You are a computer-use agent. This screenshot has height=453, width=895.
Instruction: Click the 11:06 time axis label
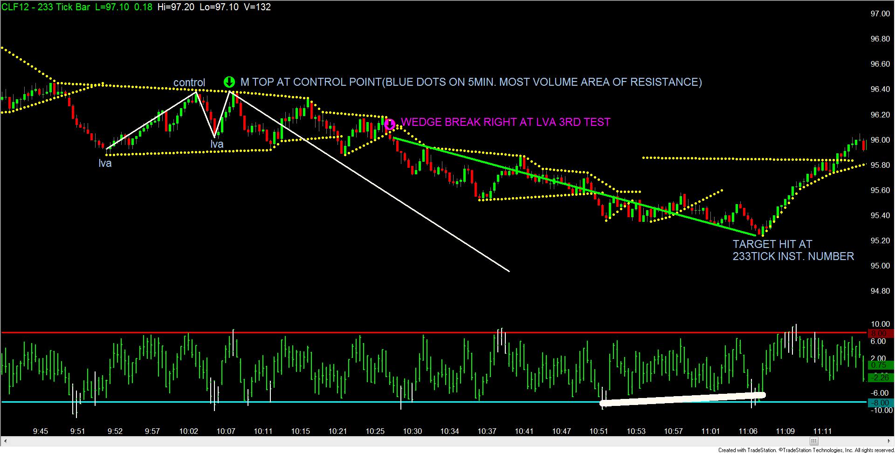(x=748, y=432)
